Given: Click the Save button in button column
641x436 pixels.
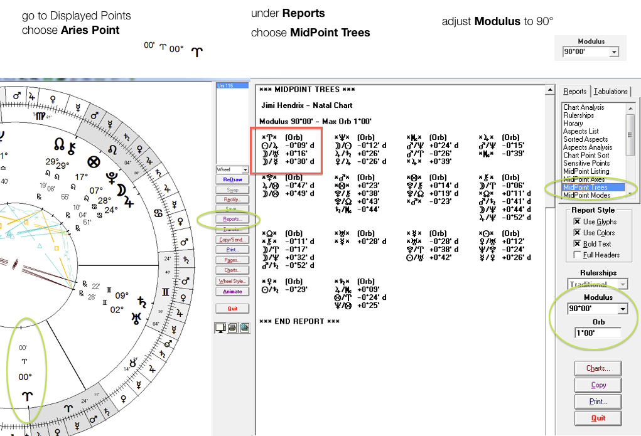Looking at the screenshot, I should tap(232, 209).
